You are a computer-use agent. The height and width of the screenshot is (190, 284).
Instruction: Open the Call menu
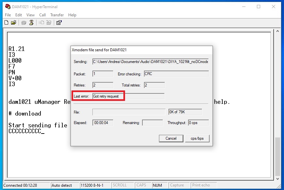point(42,15)
